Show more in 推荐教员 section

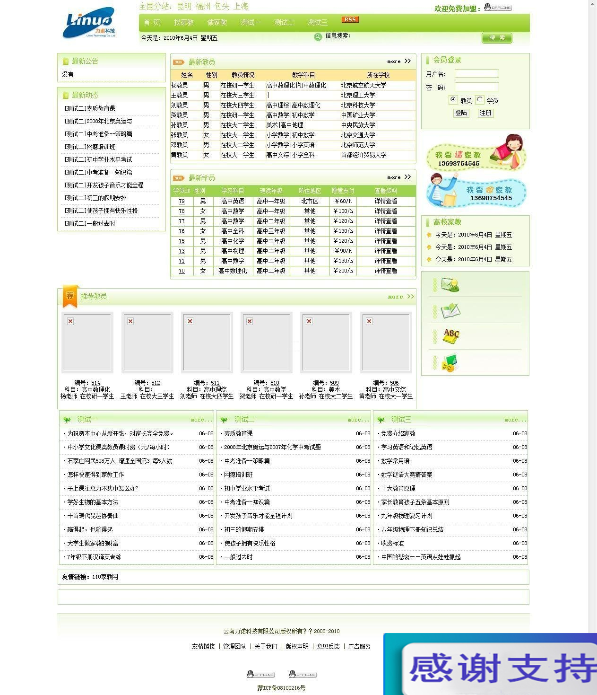coord(401,297)
